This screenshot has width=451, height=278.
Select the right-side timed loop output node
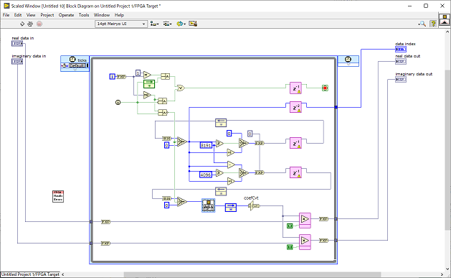click(348, 61)
